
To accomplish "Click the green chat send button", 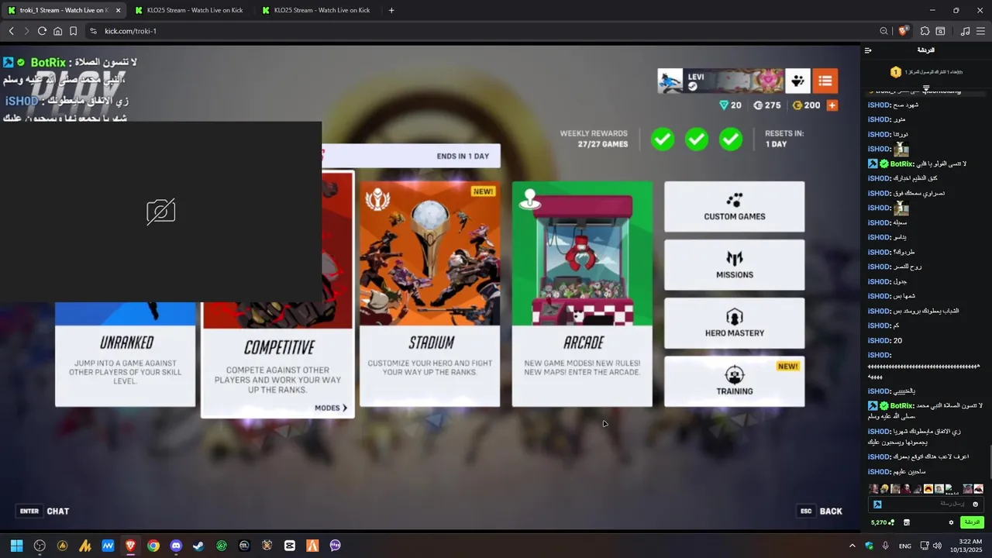I will [x=972, y=522].
